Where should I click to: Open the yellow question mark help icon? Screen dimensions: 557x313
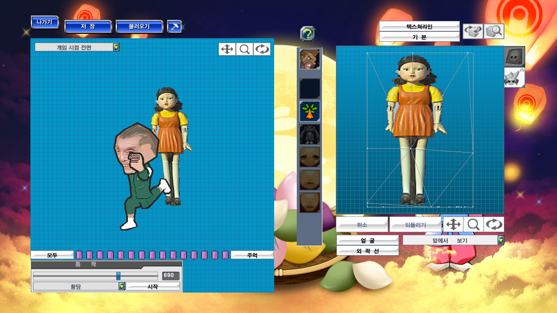tap(308, 34)
